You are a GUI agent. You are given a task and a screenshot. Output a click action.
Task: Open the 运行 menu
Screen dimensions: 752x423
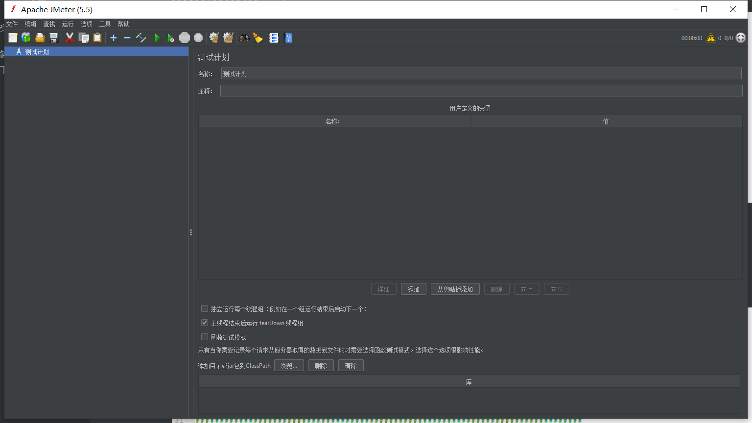coord(68,24)
